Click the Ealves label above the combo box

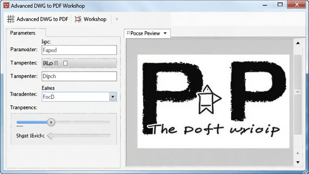click(x=48, y=88)
